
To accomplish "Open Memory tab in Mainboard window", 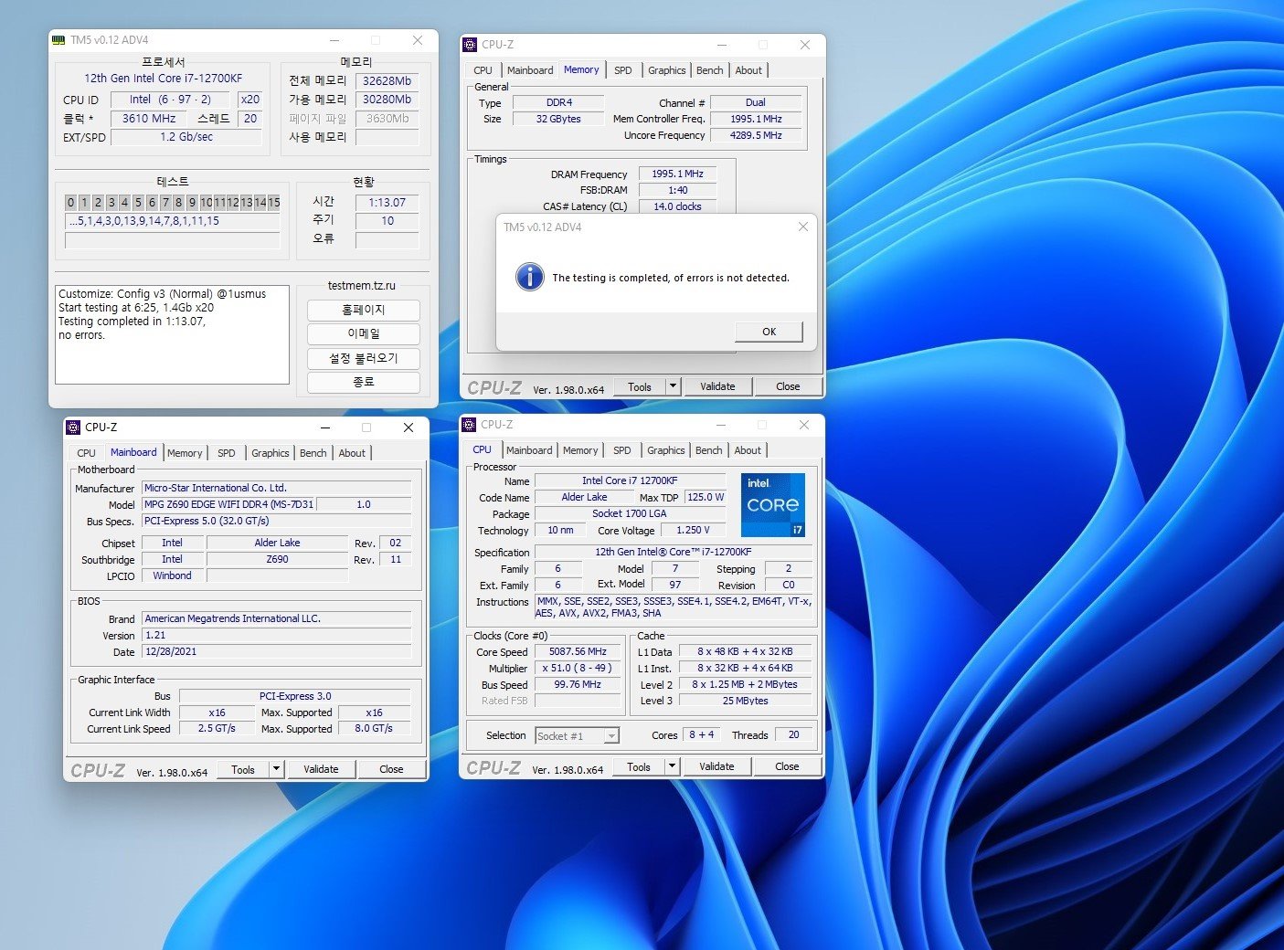I will (185, 453).
